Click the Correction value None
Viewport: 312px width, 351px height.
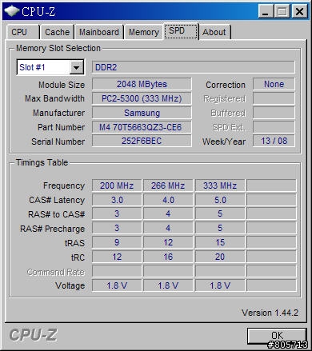(x=274, y=84)
